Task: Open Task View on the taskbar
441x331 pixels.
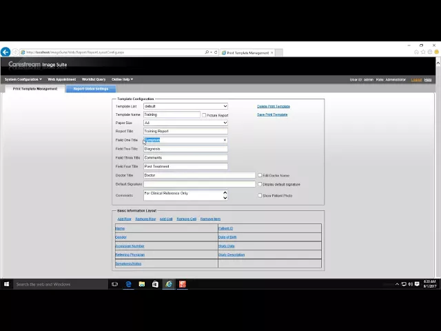Action: point(115,284)
